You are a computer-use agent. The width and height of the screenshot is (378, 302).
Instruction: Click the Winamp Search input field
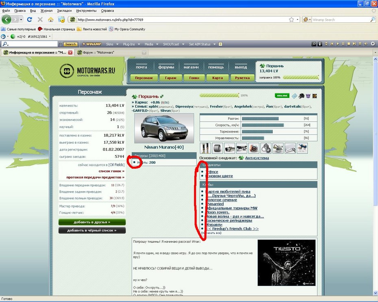pos(341,19)
